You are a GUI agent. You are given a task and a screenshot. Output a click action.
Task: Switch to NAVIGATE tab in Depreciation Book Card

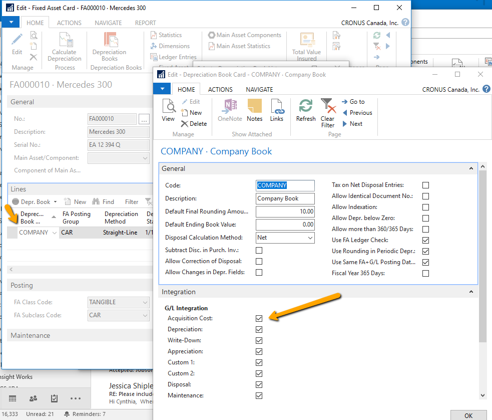tap(259, 90)
